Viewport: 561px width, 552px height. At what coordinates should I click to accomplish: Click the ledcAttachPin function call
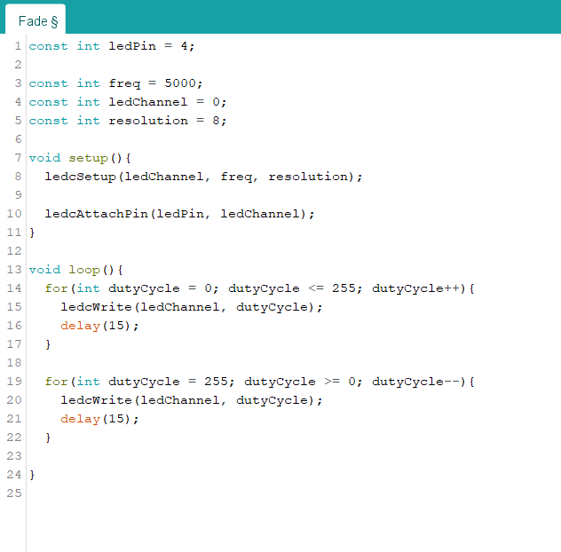pyautogui.click(x=96, y=214)
